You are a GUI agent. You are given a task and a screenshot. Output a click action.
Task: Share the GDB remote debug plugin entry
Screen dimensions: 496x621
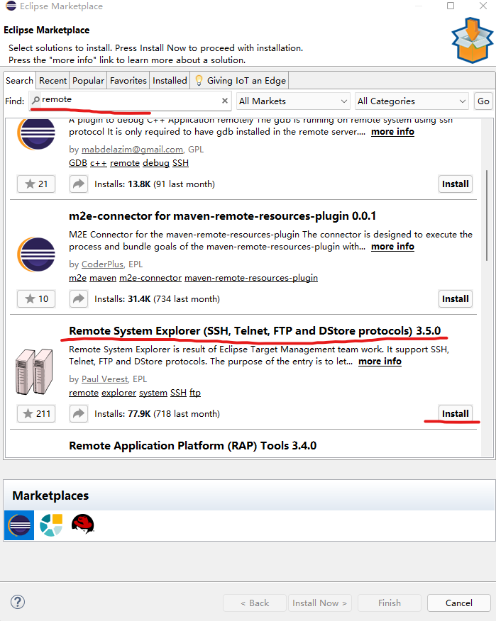coord(79,184)
